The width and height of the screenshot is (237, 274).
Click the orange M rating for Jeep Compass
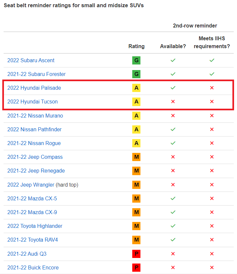click(x=136, y=157)
